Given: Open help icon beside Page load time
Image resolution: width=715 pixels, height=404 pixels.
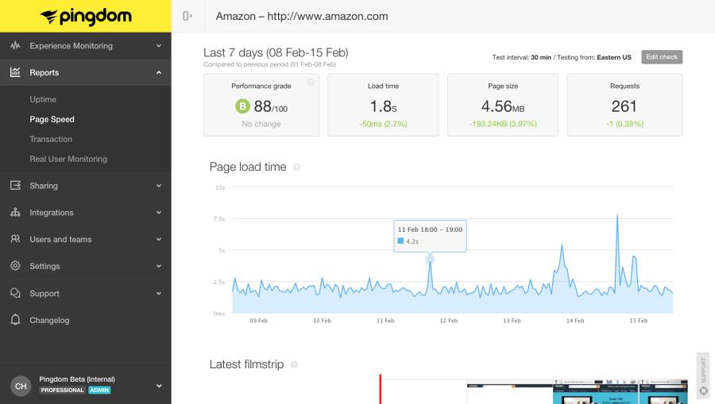Looking at the screenshot, I should (x=296, y=167).
